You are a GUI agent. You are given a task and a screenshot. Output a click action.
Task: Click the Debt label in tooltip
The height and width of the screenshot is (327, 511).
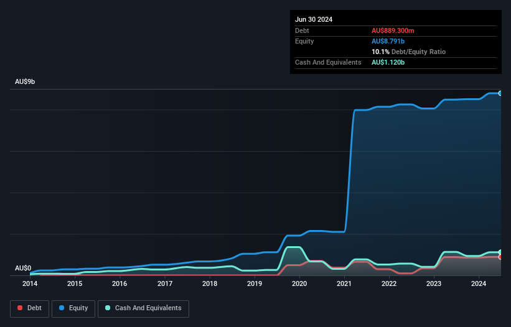(x=302, y=30)
